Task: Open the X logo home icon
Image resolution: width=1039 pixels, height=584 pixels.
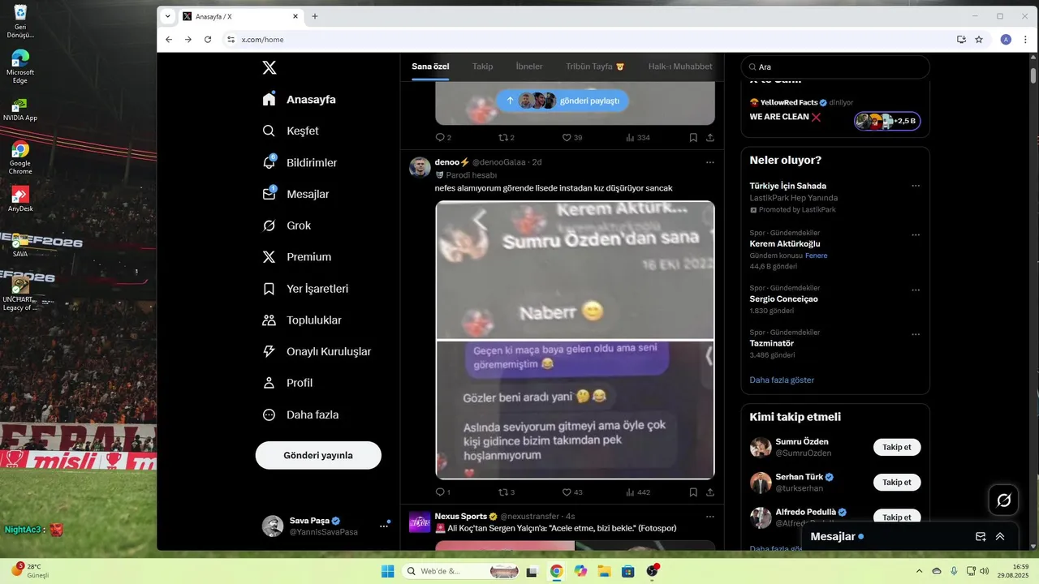Action: coord(269,67)
